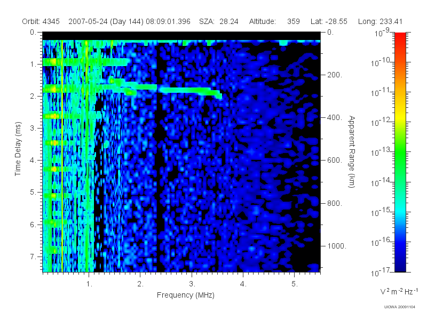
Task: Click the '5.' tick label on frequency axis
Action: pos(295,284)
